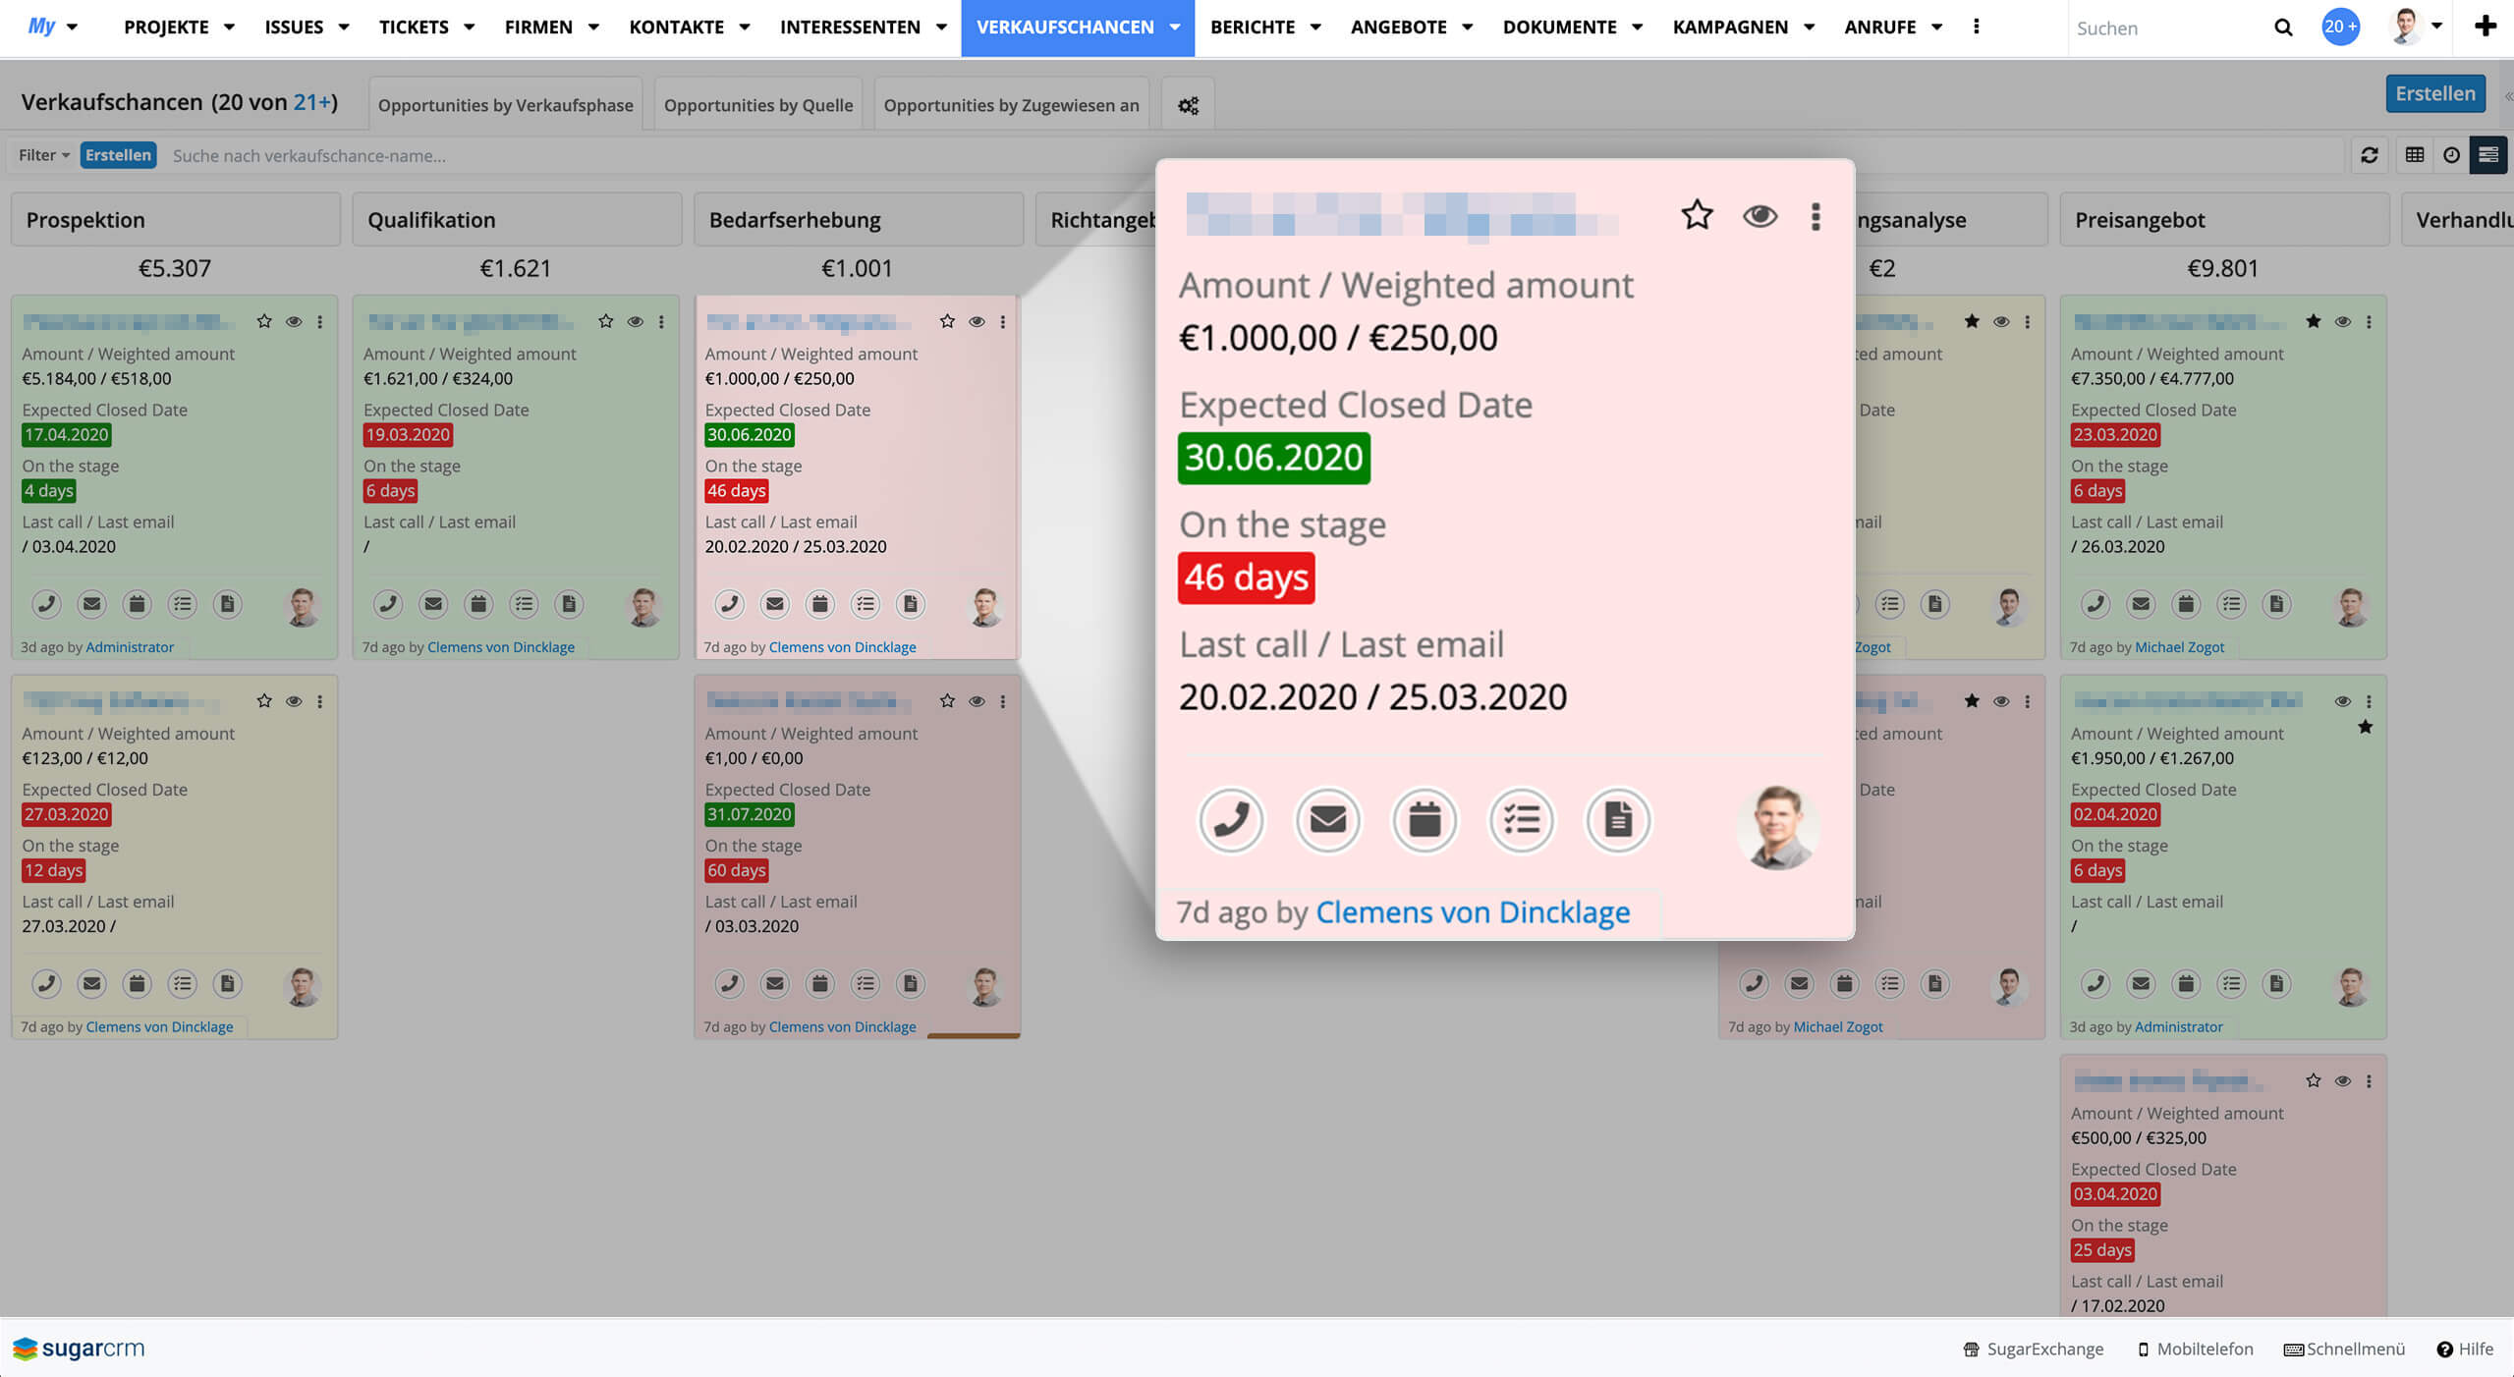Toggle favorite star on €5.184,00 Prospektion card
2514x1377 pixels.
(x=264, y=321)
